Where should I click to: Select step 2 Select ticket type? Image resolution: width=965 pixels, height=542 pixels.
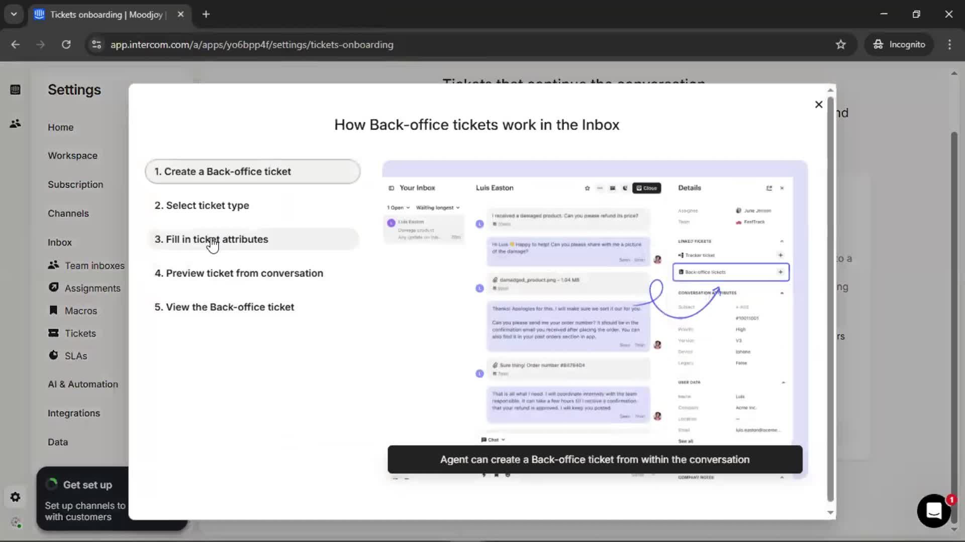pos(253,205)
